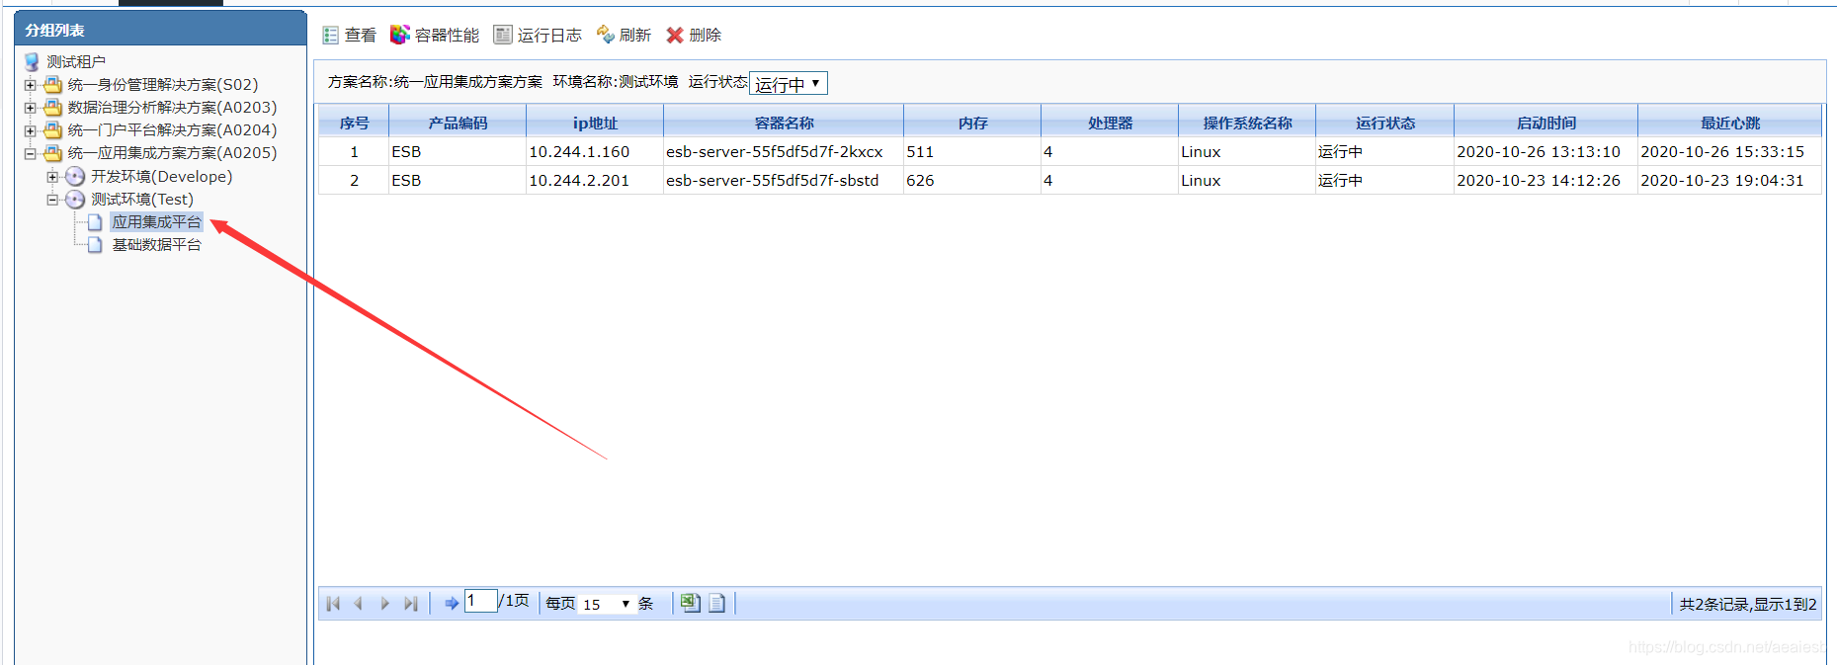Click folder icon of 数据治理分析解决方案(A0203)
Viewport: 1837px width, 665px height.
click(x=53, y=107)
